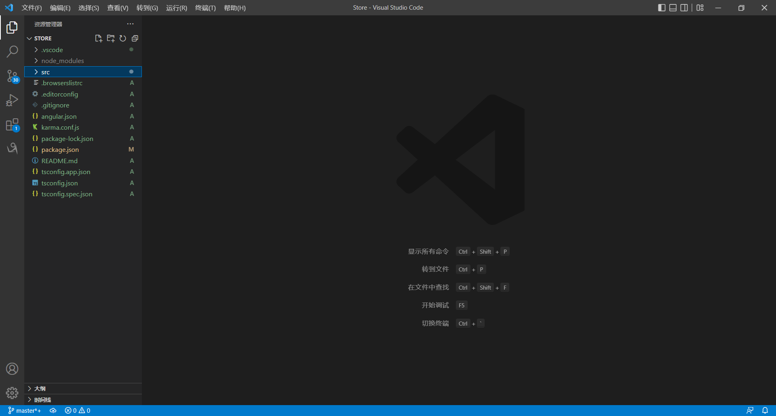Open the karma.conf.js file

tap(83, 127)
